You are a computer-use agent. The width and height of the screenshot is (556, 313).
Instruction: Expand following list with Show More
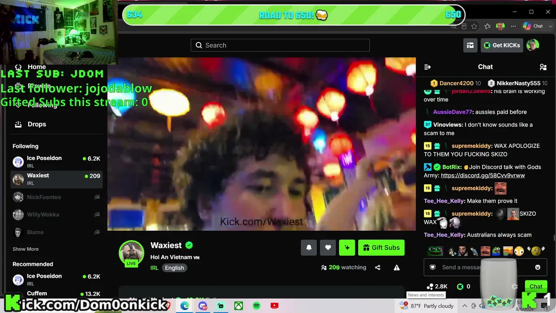pos(26,249)
